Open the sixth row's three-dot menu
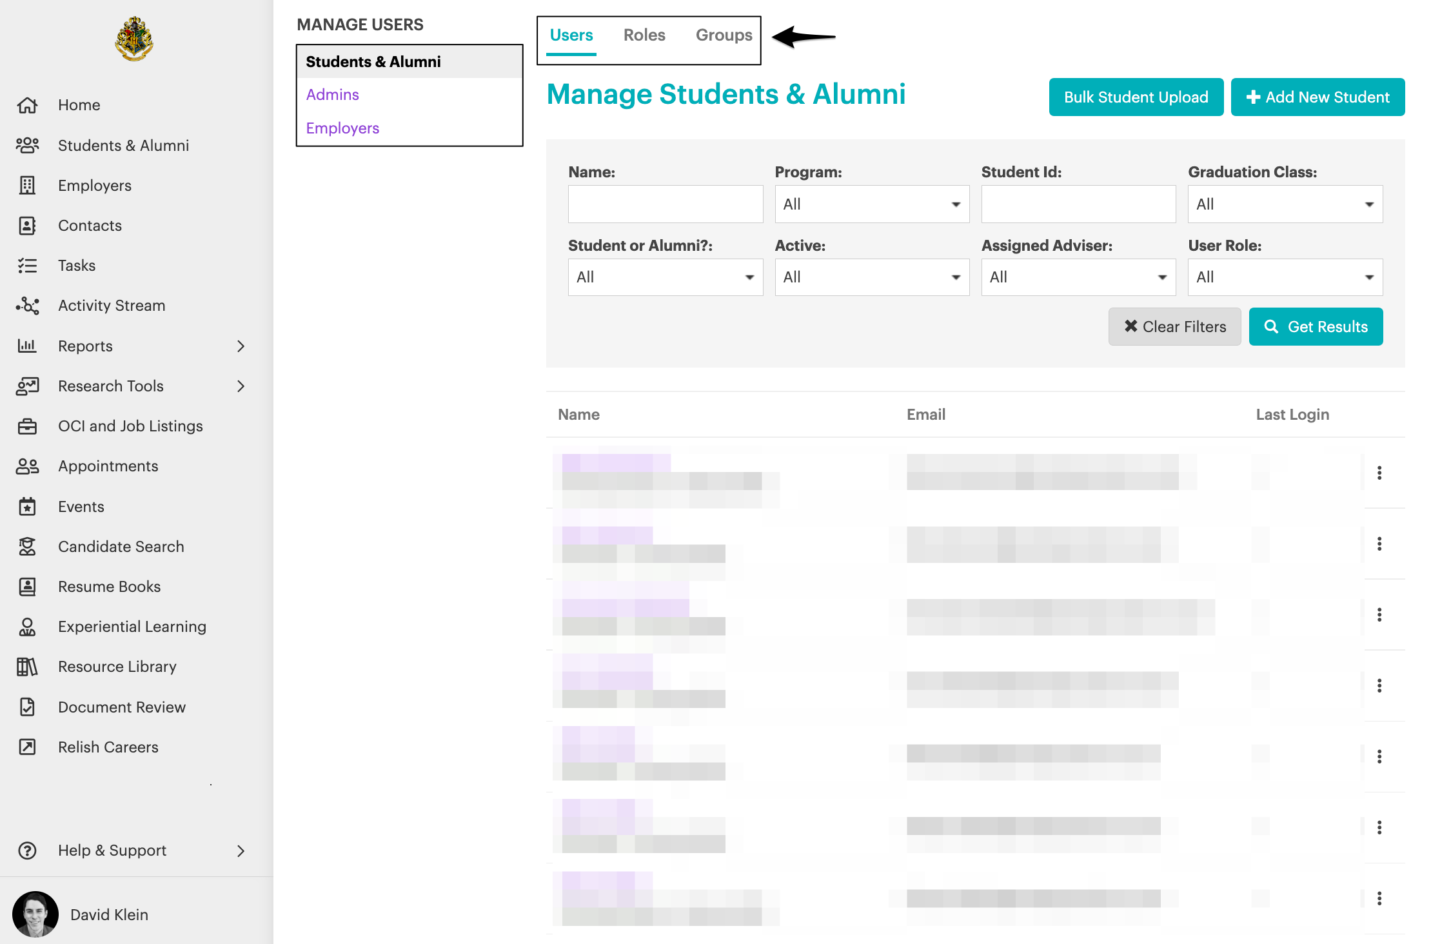 tap(1379, 827)
